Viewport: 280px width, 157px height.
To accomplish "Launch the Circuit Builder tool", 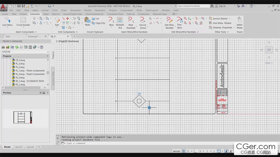I will (23, 21).
